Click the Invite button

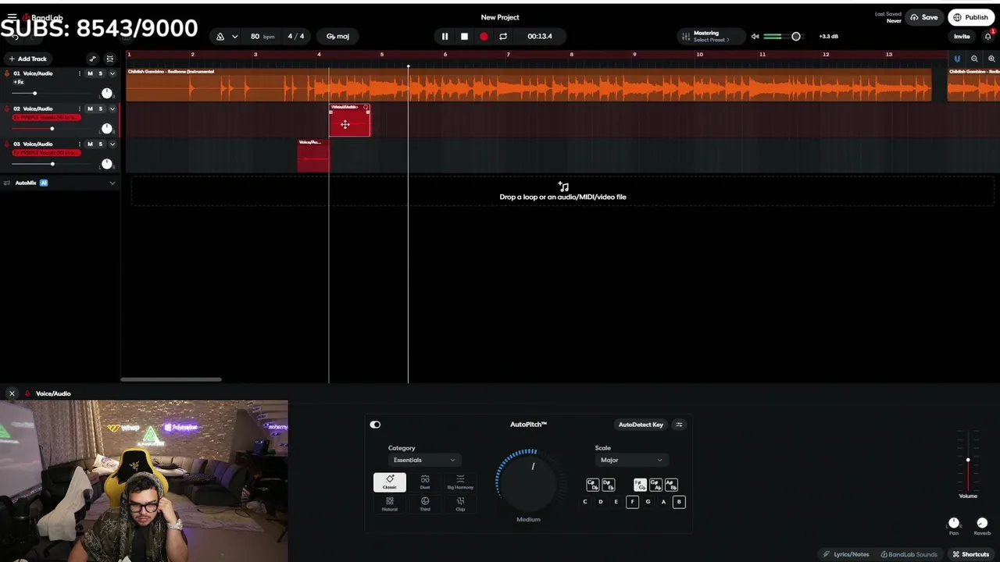[962, 37]
